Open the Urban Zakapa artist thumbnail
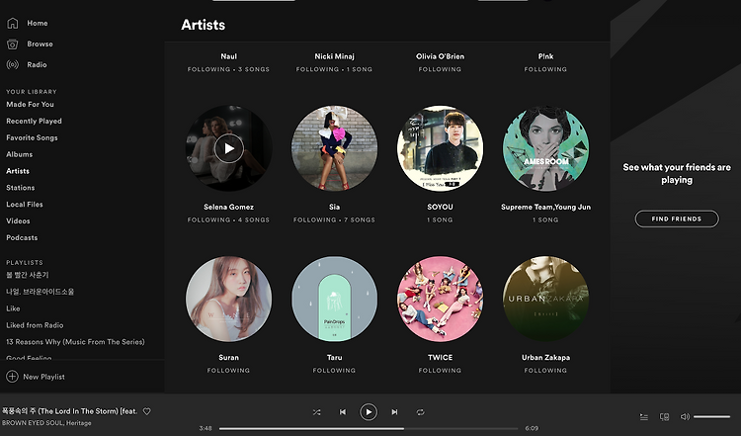 [545, 300]
